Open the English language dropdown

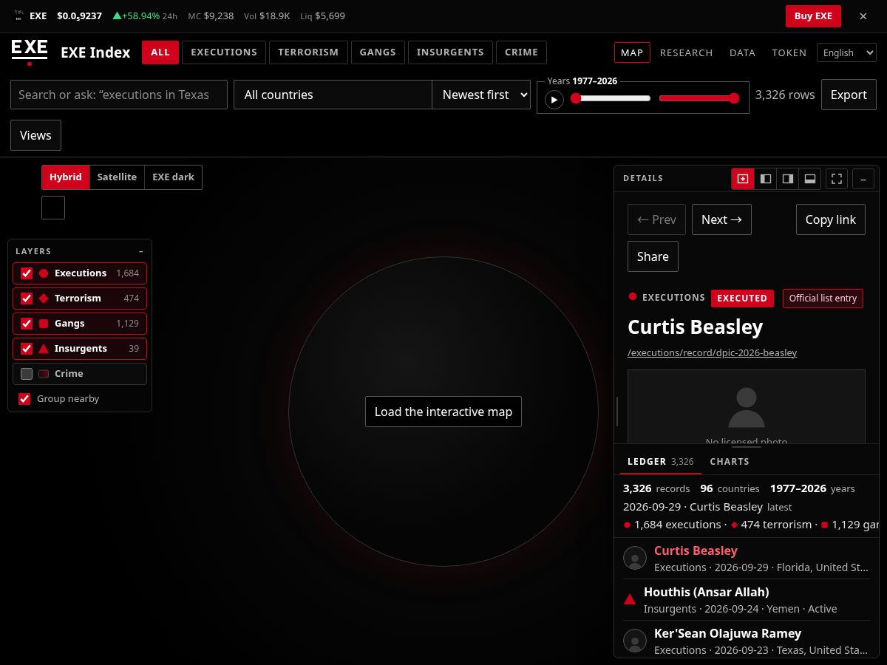(x=846, y=52)
